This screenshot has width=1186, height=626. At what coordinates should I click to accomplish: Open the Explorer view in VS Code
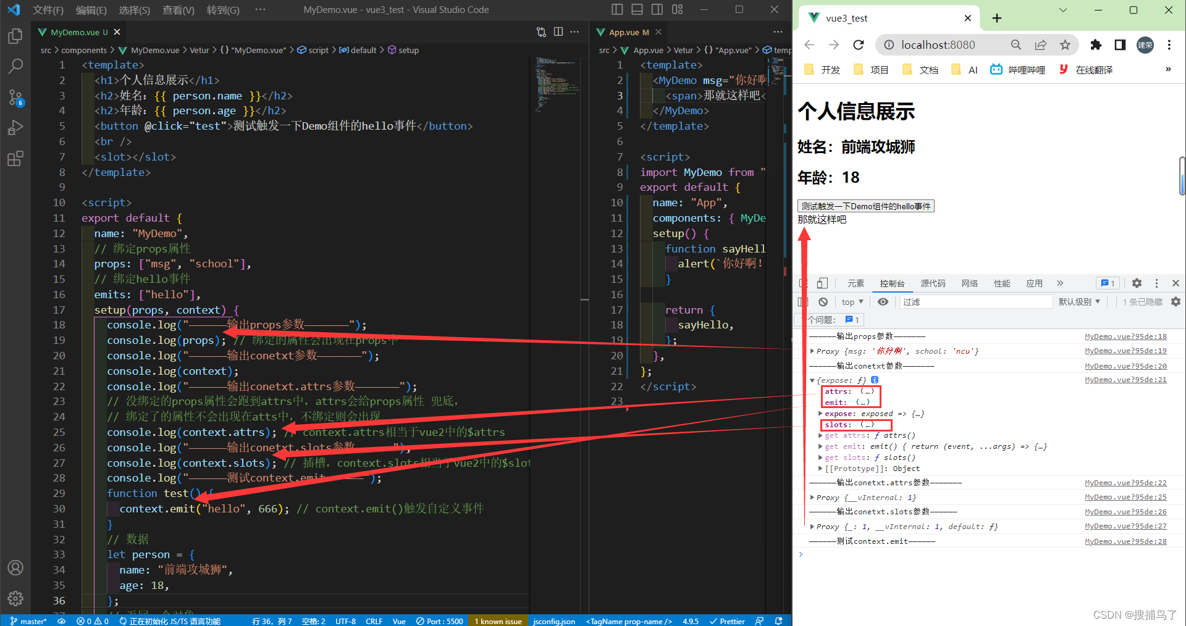point(15,36)
